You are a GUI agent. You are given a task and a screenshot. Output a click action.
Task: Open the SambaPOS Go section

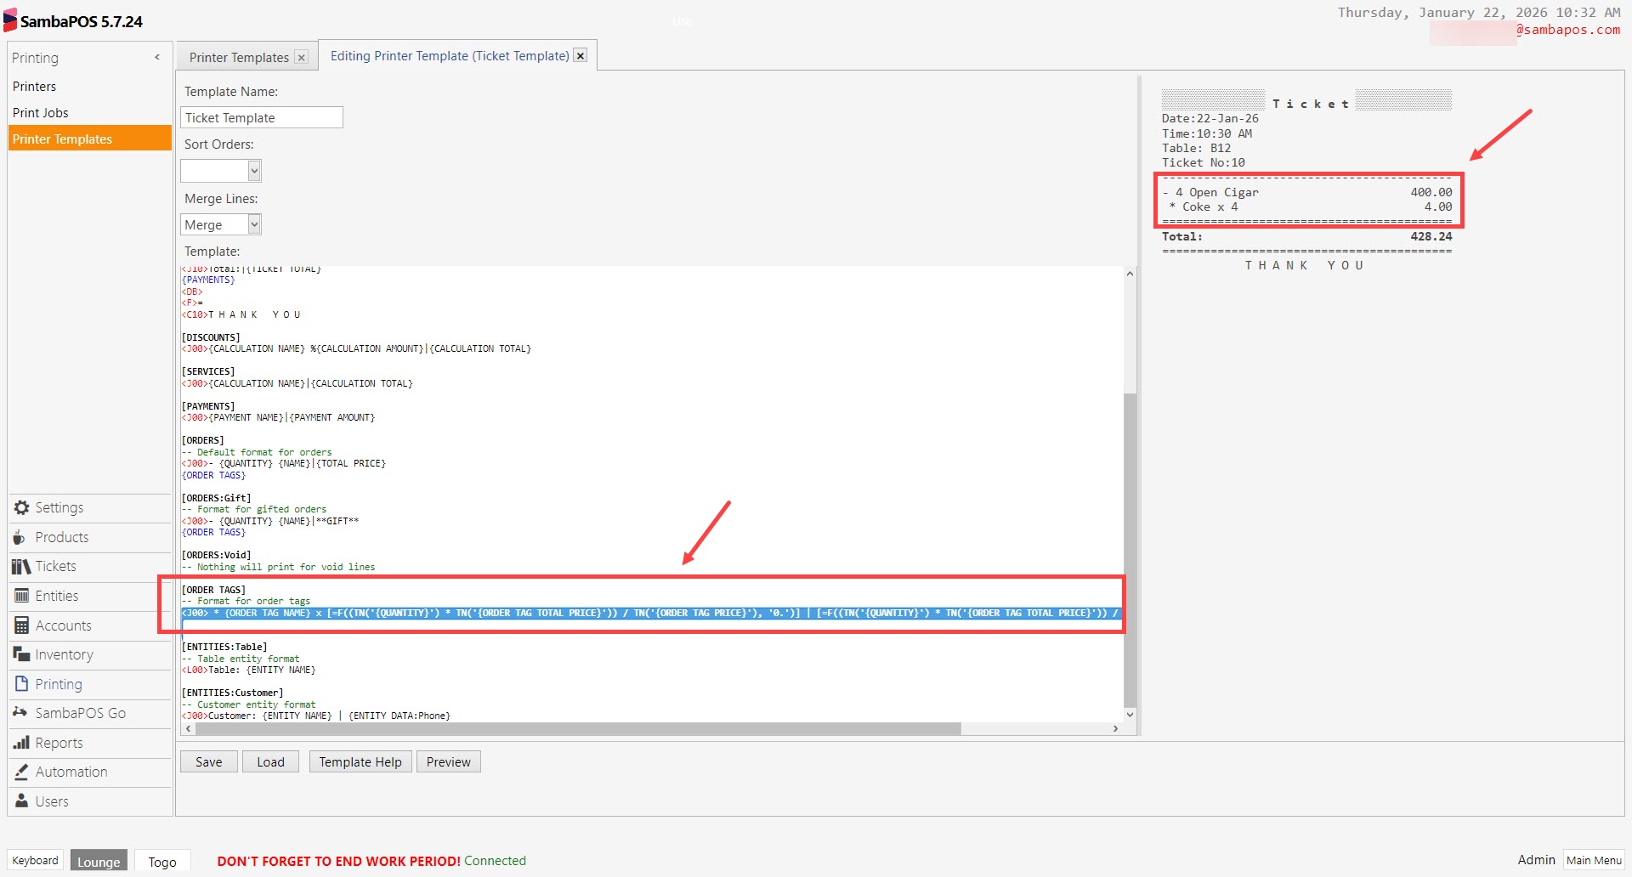(80, 713)
